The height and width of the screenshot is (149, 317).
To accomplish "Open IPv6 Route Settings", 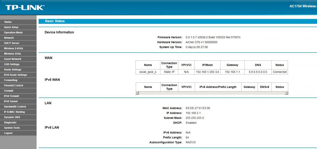I will coord(18,75).
